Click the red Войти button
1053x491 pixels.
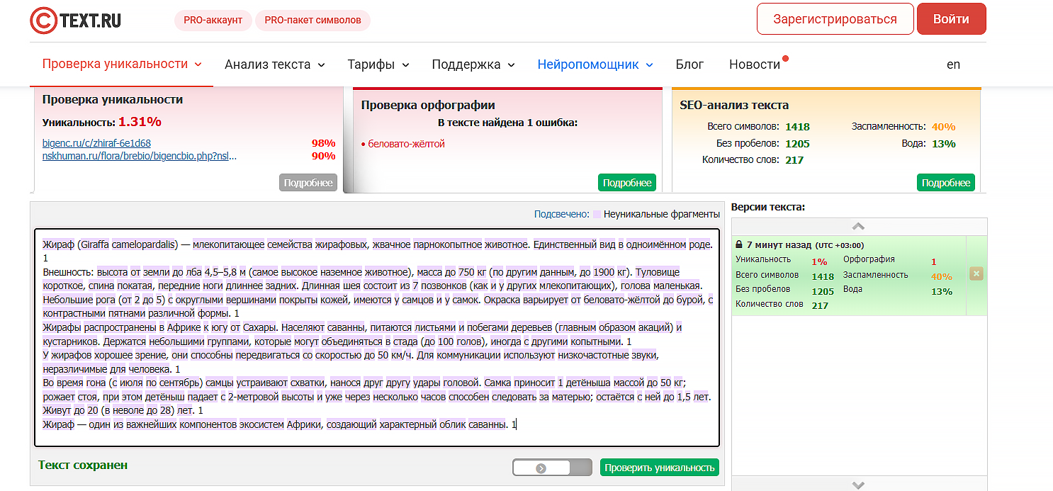(x=951, y=19)
